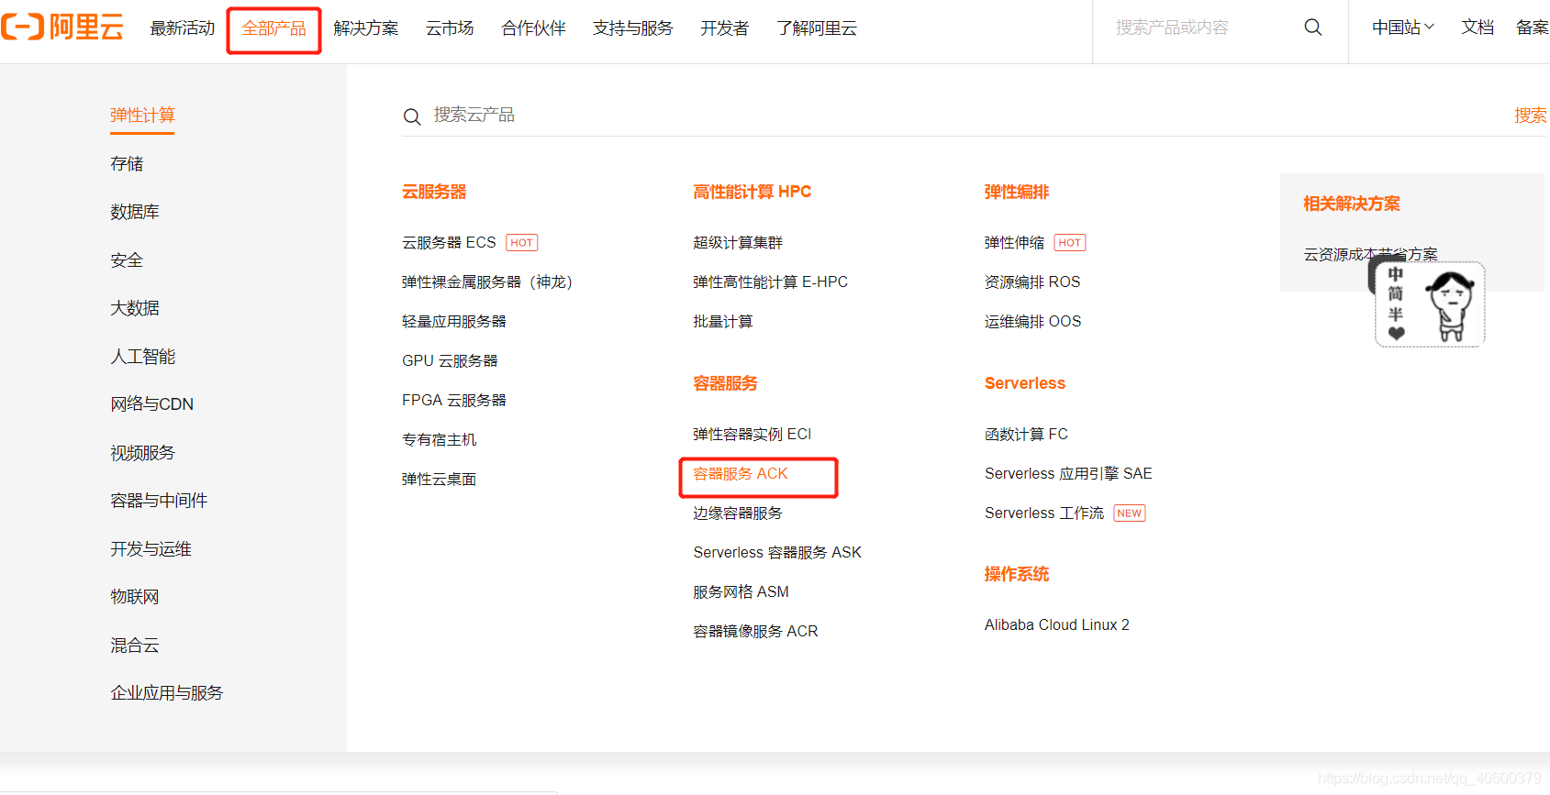The width and height of the screenshot is (1550, 795).
Task: Click the 高性能计算 HPC heading
Action: click(x=753, y=192)
